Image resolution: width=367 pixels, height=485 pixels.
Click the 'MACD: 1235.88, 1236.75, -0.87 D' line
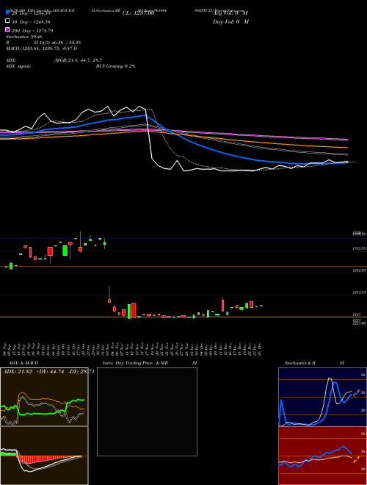pyautogui.click(x=42, y=48)
